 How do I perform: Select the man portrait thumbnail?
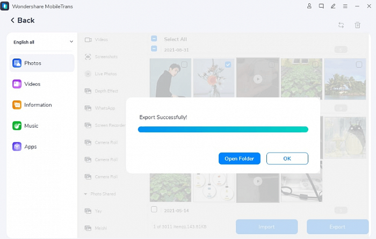tap(170, 78)
